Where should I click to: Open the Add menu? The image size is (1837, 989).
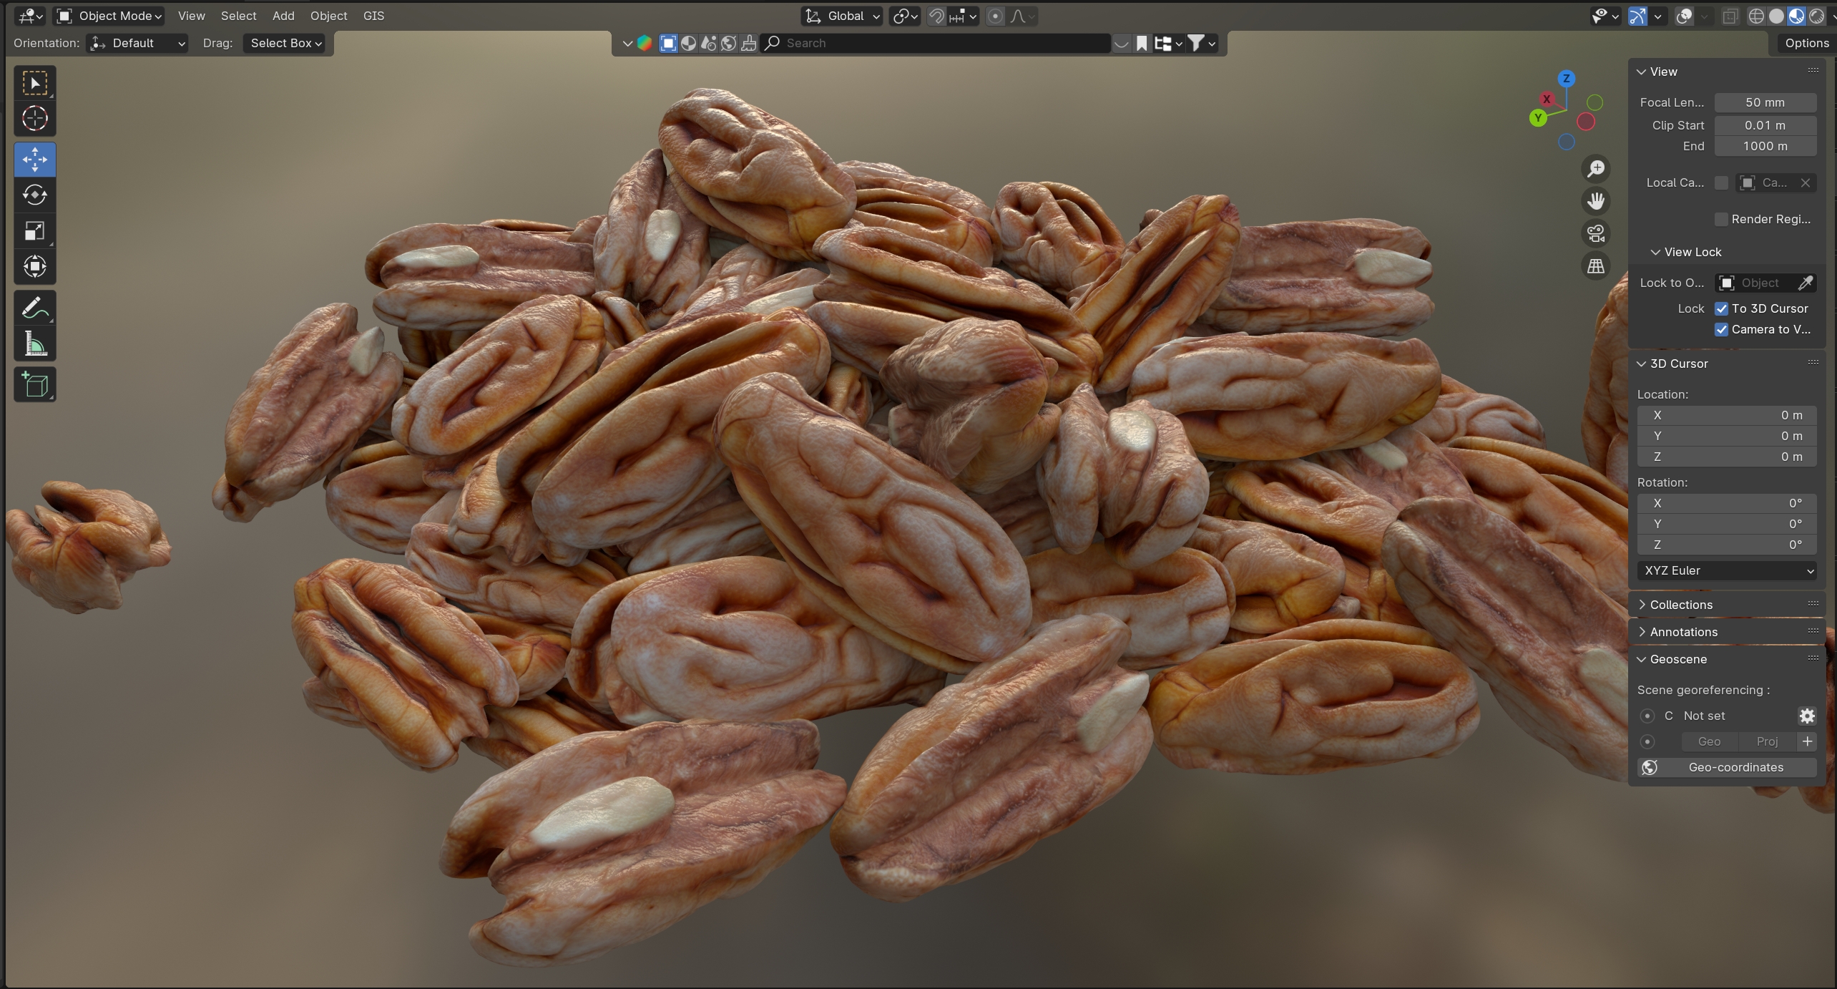point(283,16)
